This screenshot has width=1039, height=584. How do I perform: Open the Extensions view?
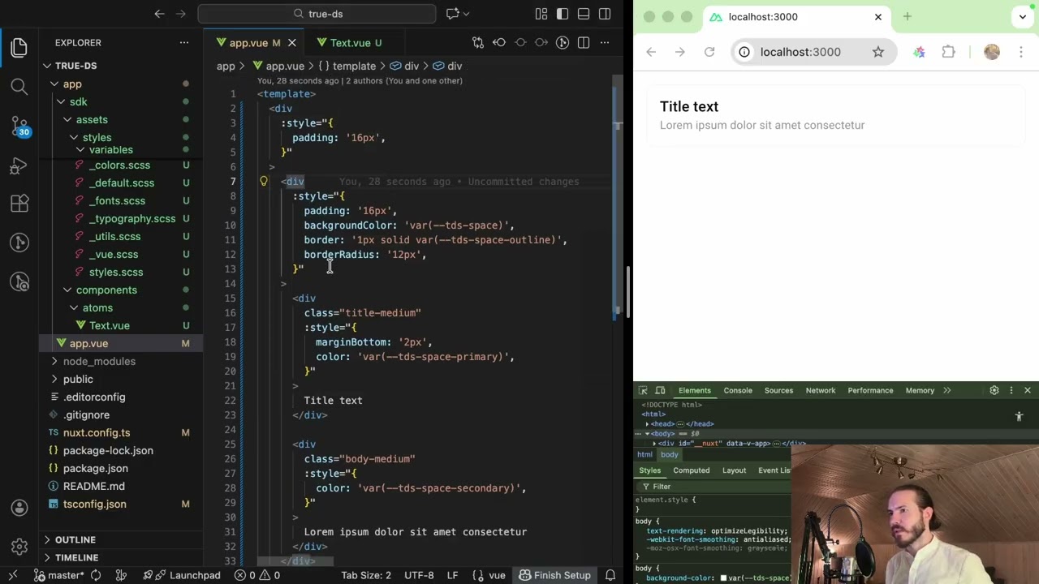coord(19,204)
